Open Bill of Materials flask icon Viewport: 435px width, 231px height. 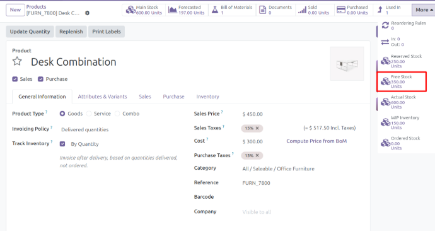click(x=215, y=10)
